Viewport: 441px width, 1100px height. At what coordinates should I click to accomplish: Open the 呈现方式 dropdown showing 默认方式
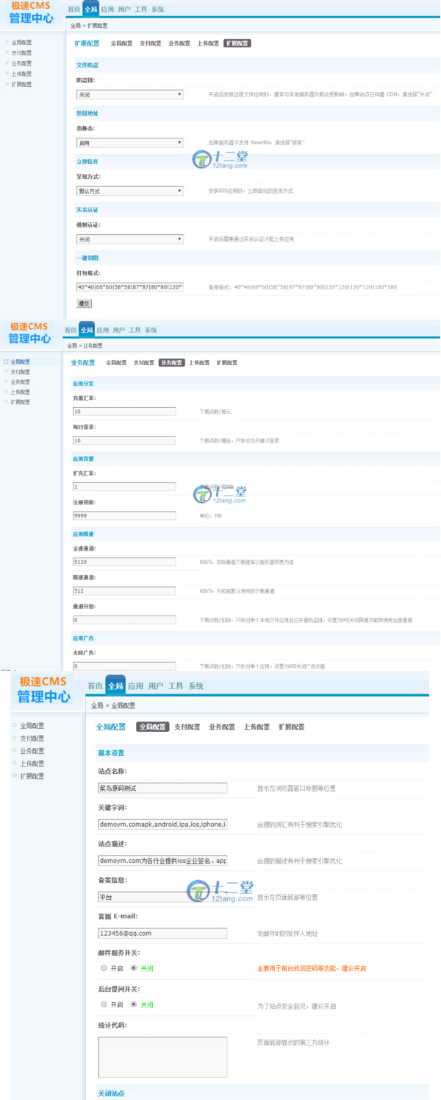tap(129, 191)
